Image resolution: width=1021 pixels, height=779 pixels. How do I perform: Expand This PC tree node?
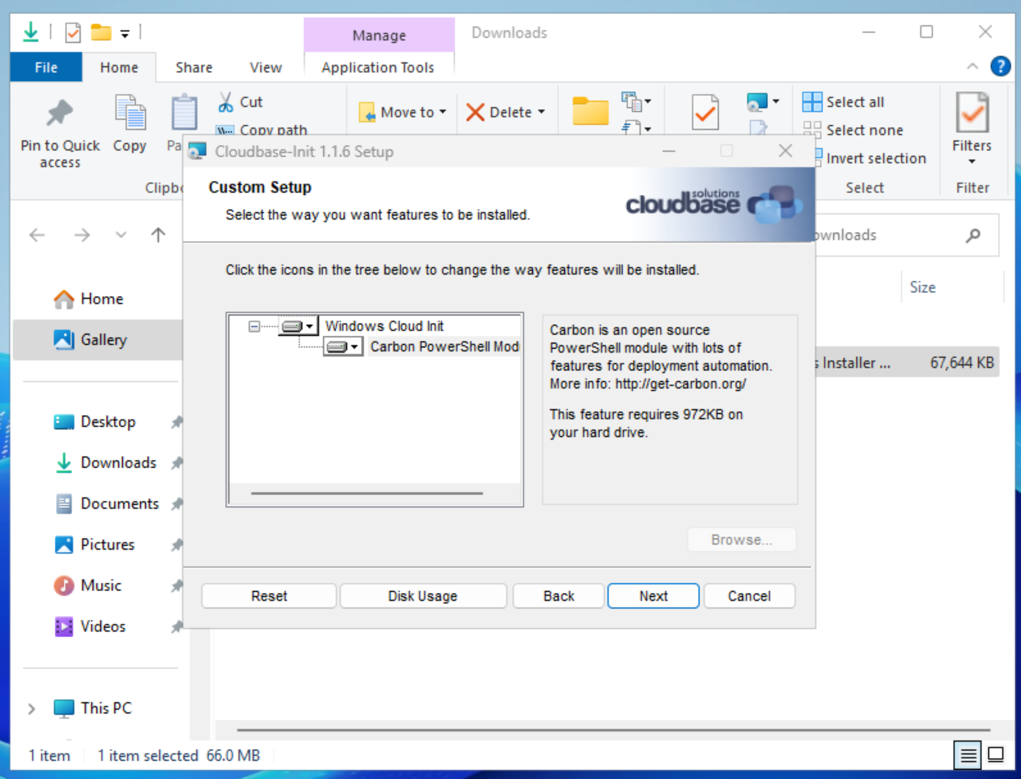31,708
